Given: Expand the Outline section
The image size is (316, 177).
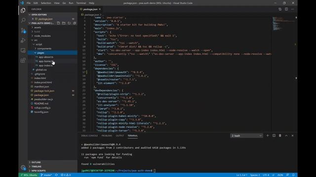Looking at the screenshot, I should tap(52, 162).
